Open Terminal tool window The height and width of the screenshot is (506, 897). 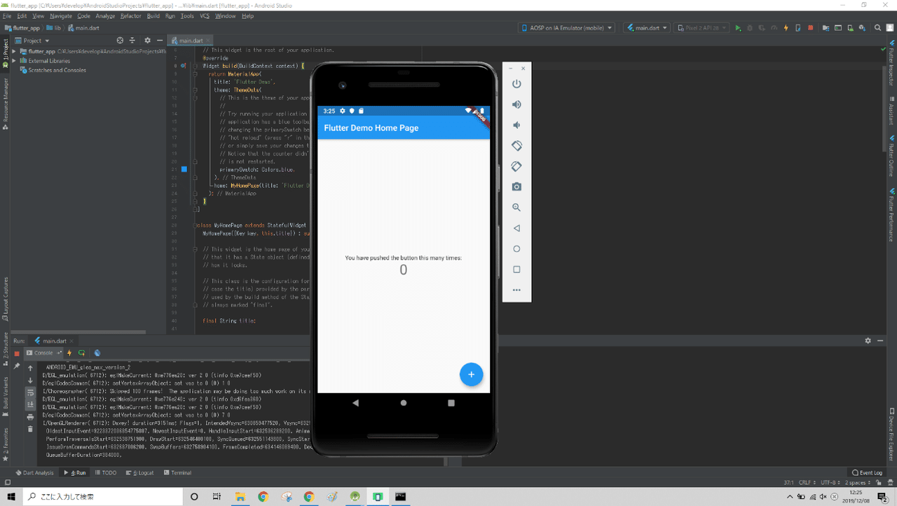pos(177,473)
